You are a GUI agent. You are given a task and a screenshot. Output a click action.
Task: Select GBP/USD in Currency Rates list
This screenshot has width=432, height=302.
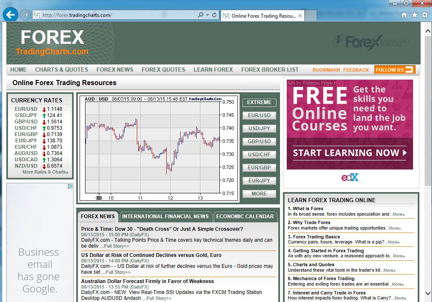click(26, 122)
